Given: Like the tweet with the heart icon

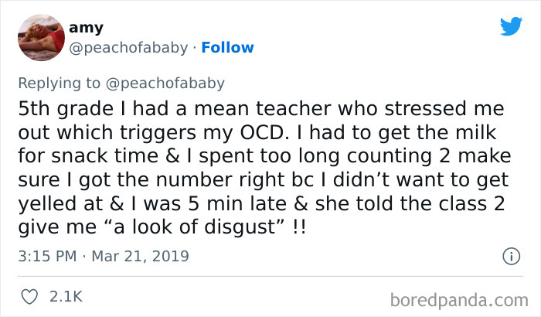Looking at the screenshot, I should (29, 297).
